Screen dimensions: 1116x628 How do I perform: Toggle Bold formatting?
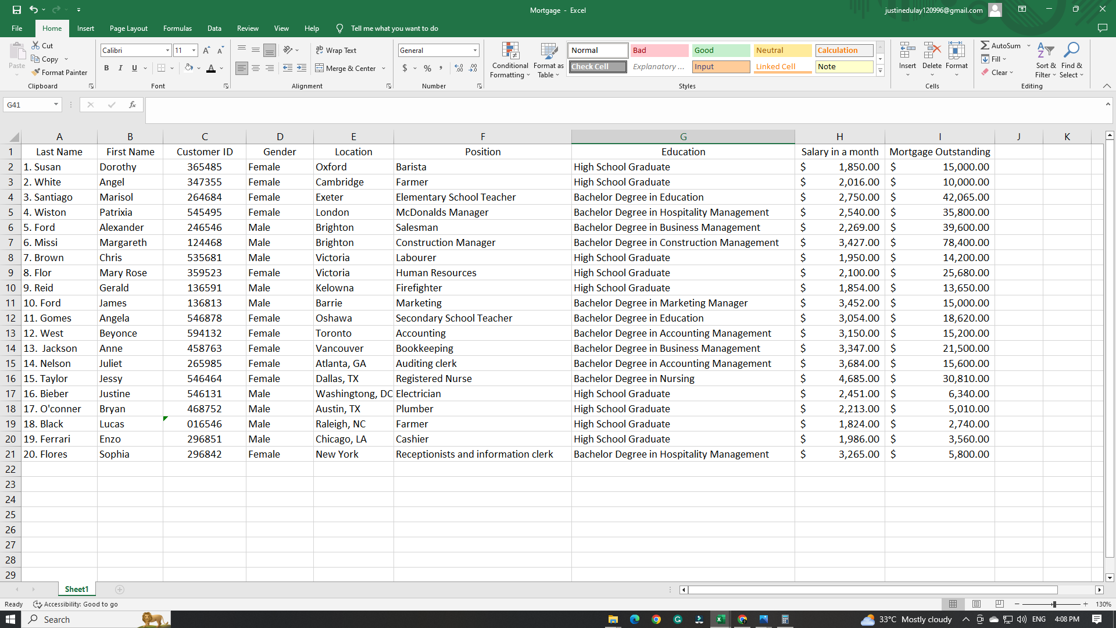pos(106,68)
